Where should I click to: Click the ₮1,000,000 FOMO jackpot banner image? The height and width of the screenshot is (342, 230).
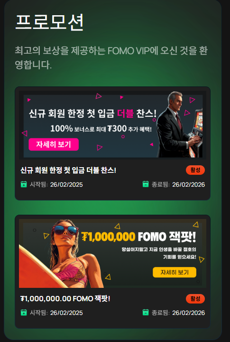112,254
